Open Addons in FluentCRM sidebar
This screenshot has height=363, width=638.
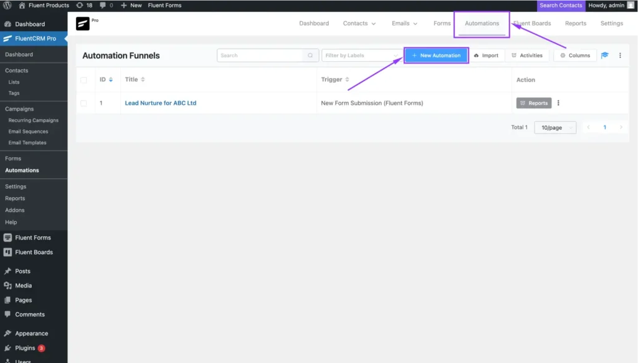(x=15, y=210)
